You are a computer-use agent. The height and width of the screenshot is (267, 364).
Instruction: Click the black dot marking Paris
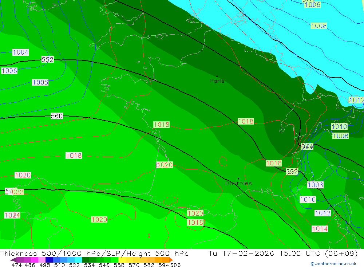point(217,76)
